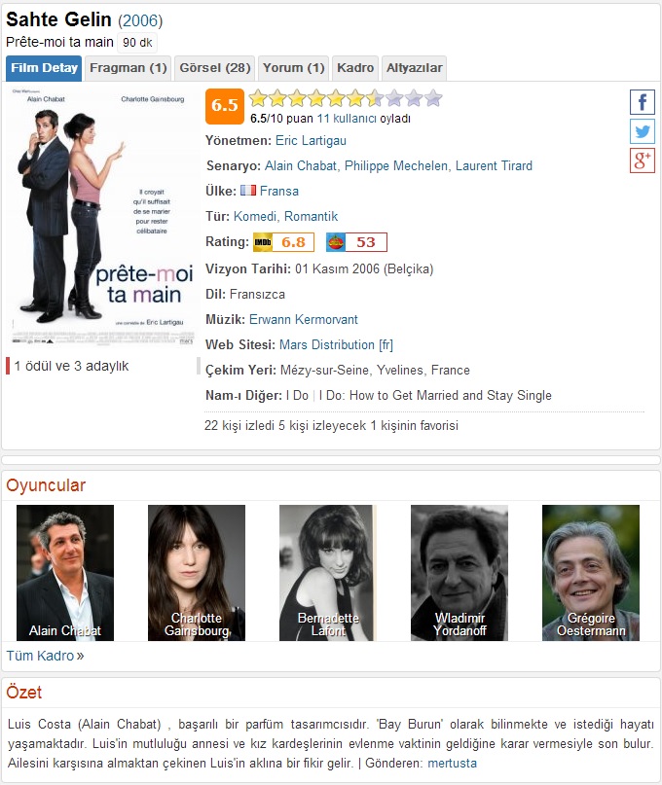Click the Fransa country link
This screenshot has height=785, width=662.
(x=279, y=192)
